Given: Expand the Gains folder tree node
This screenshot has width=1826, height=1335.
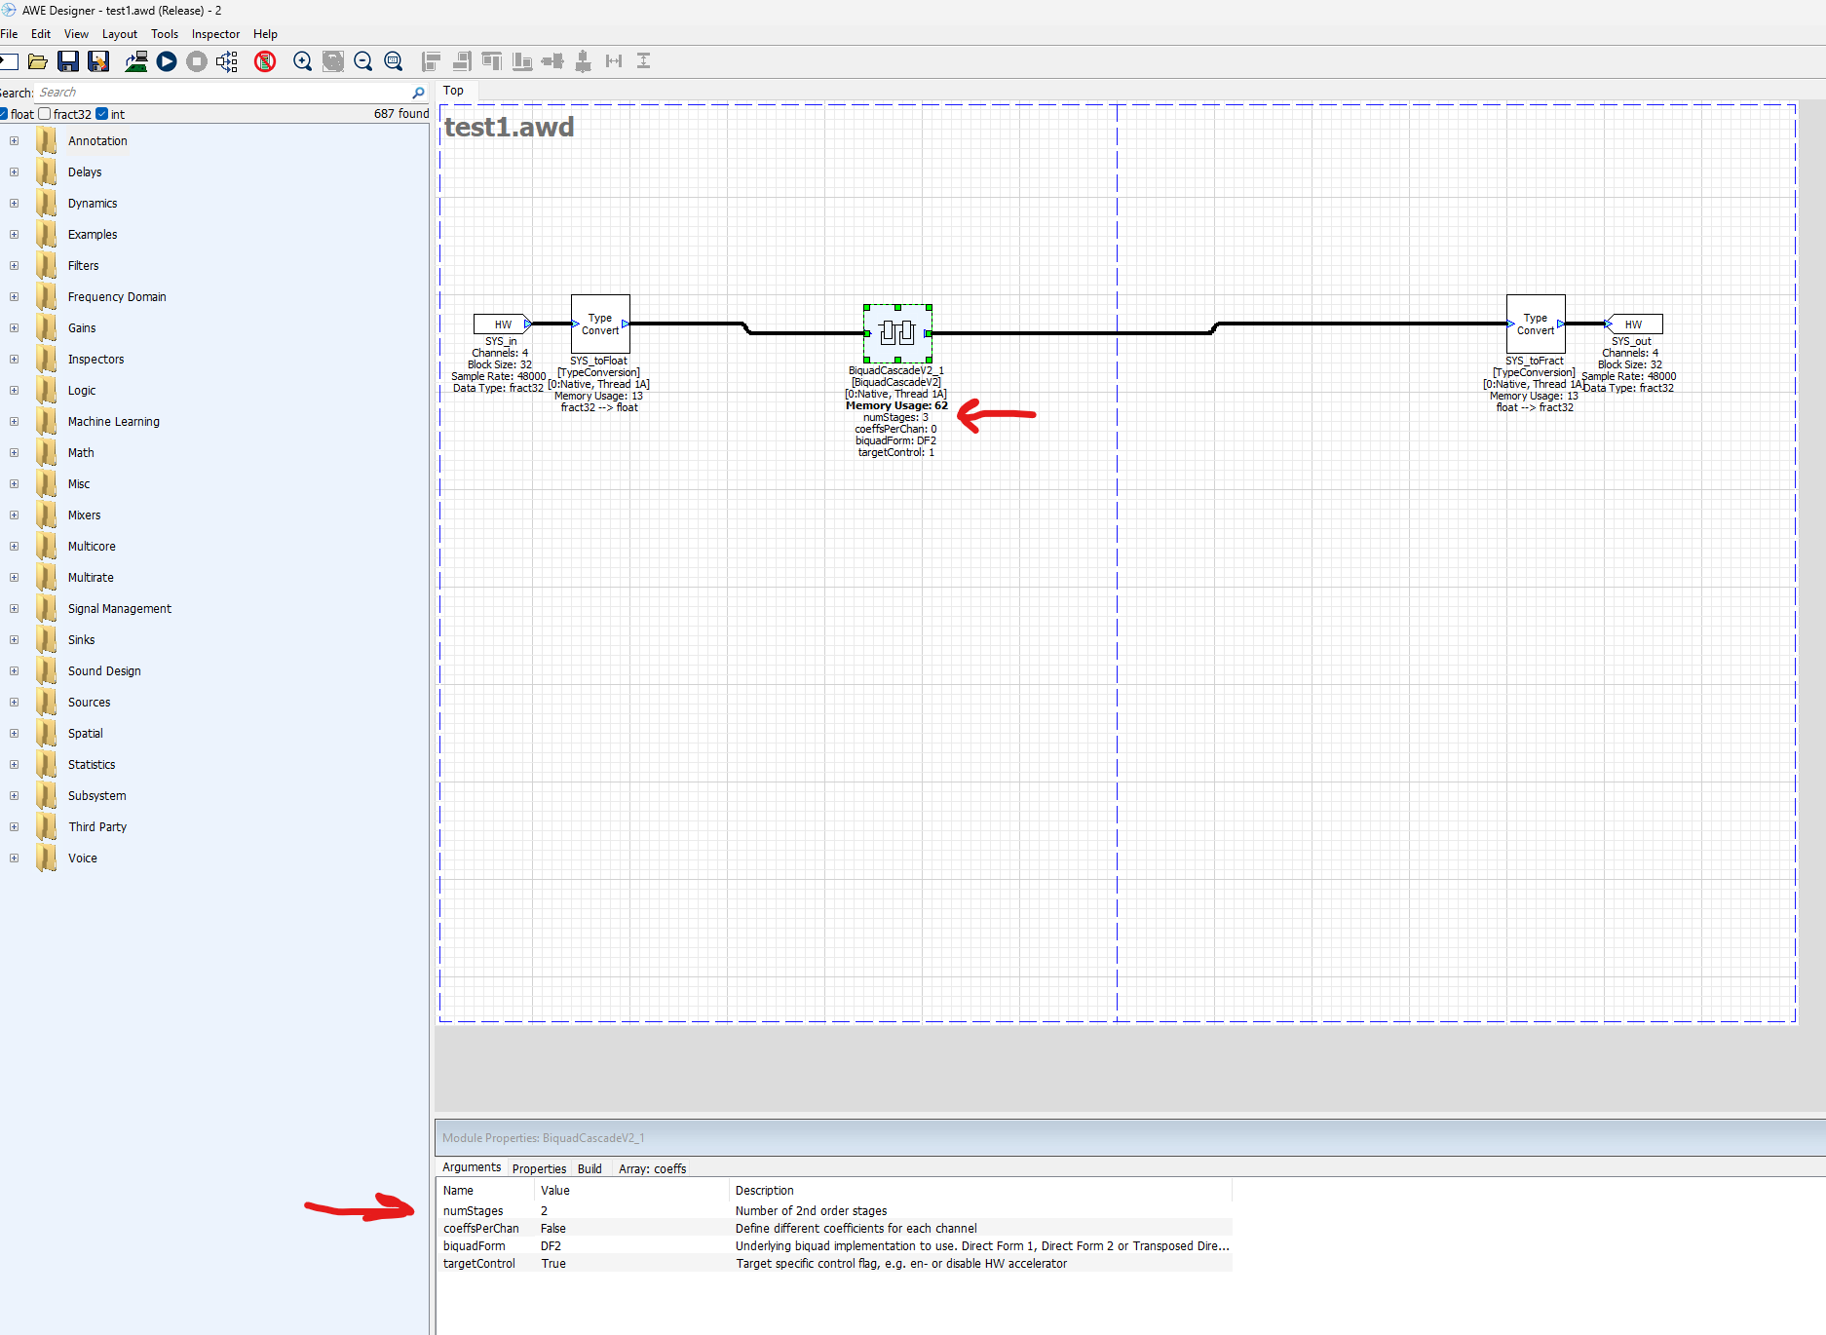Looking at the screenshot, I should 14,328.
